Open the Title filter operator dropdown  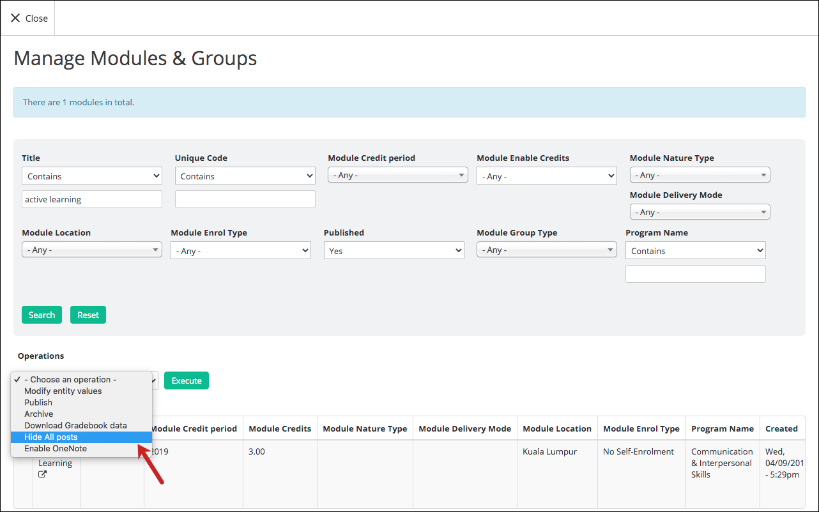coord(92,176)
